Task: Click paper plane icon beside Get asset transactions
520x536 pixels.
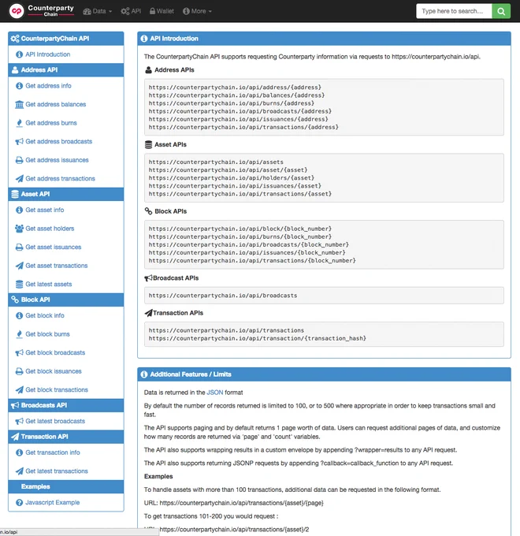Action: pyautogui.click(x=20, y=266)
